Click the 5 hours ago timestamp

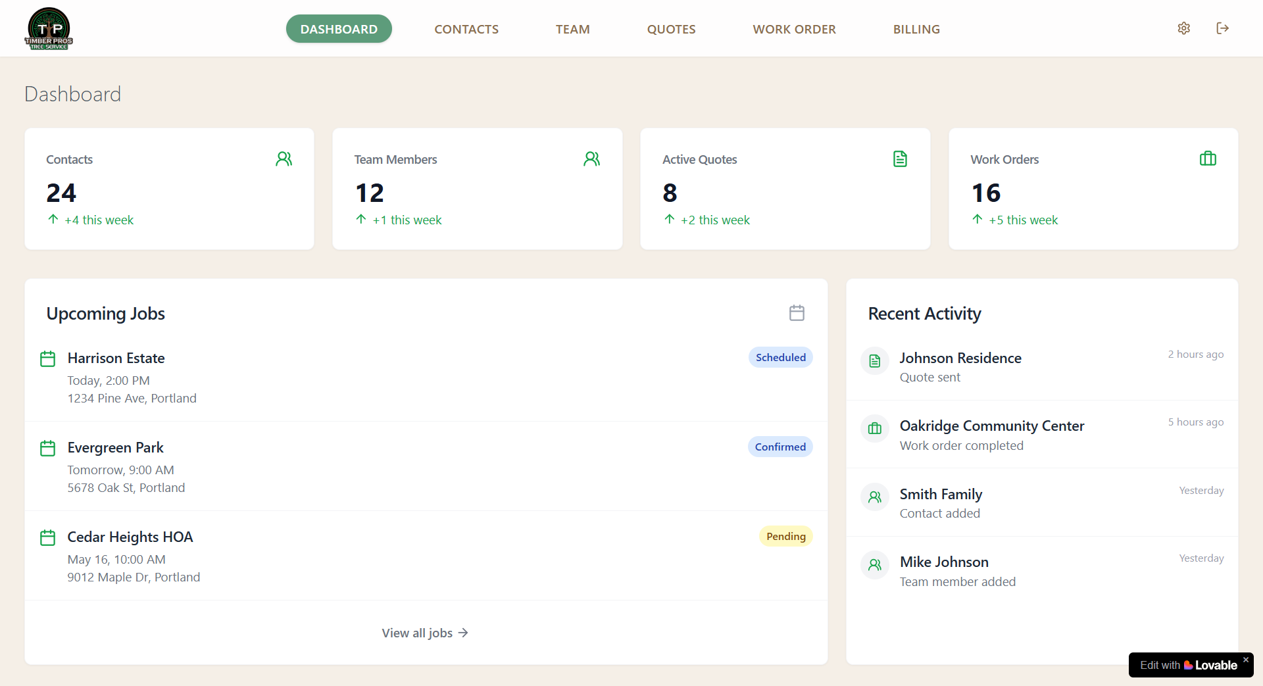(1196, 422)
